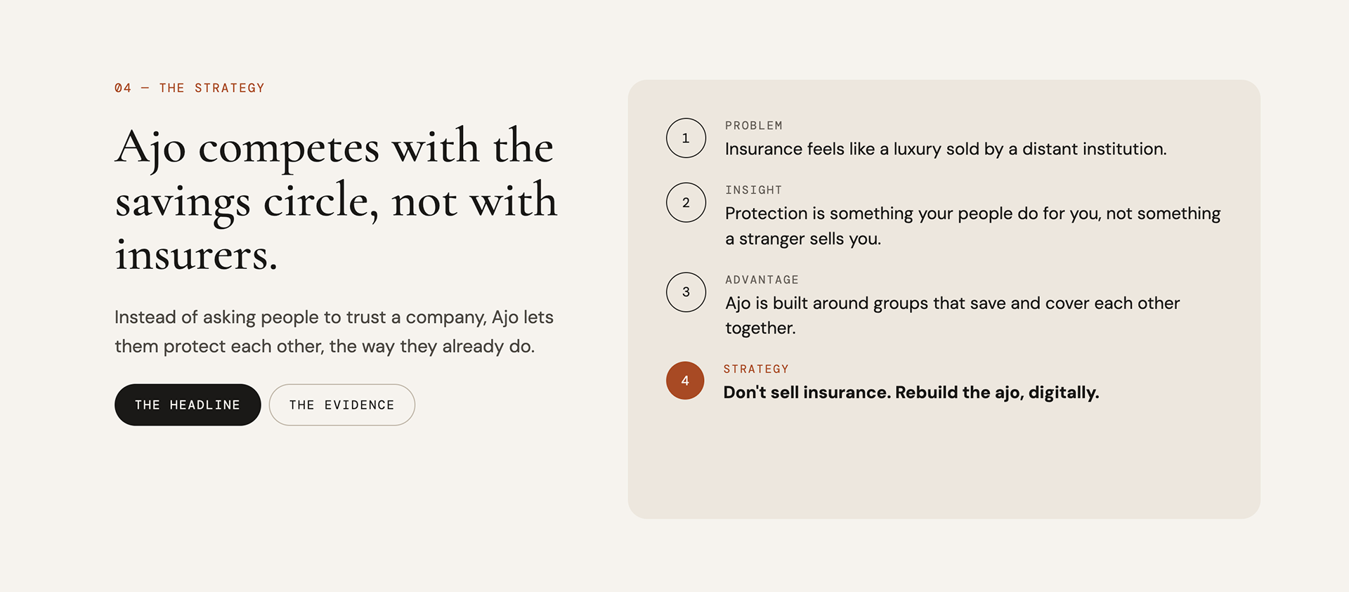Click 'Ajo is built around groups' text
This screenshot has height=592, width=1349.
coord(953,315)
